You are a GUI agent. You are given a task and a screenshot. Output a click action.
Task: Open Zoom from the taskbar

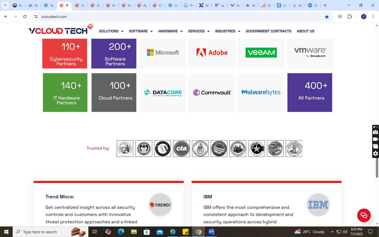(x=211, y=232)
